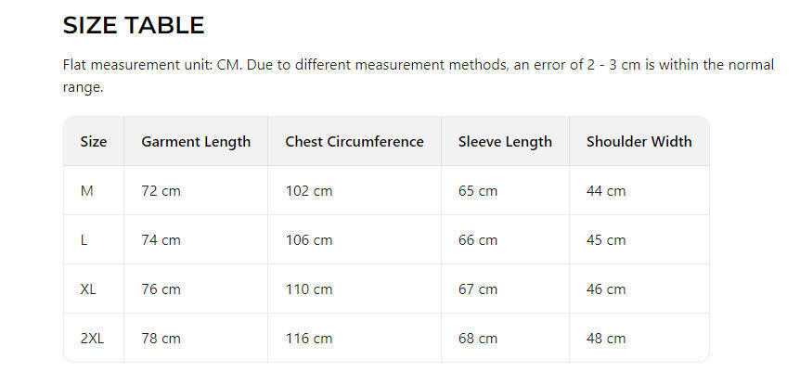Select the 45 cm shoulder width cell
Image resolution: width=800 pixels, height=372 pixels.
[x=606, y=240]
